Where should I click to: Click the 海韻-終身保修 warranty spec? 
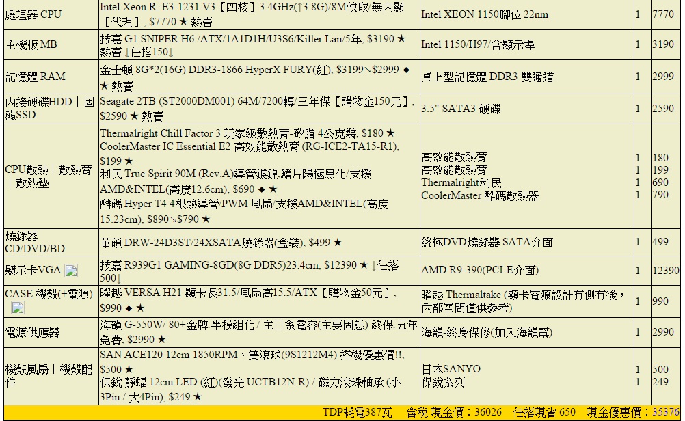pos(487,333)
